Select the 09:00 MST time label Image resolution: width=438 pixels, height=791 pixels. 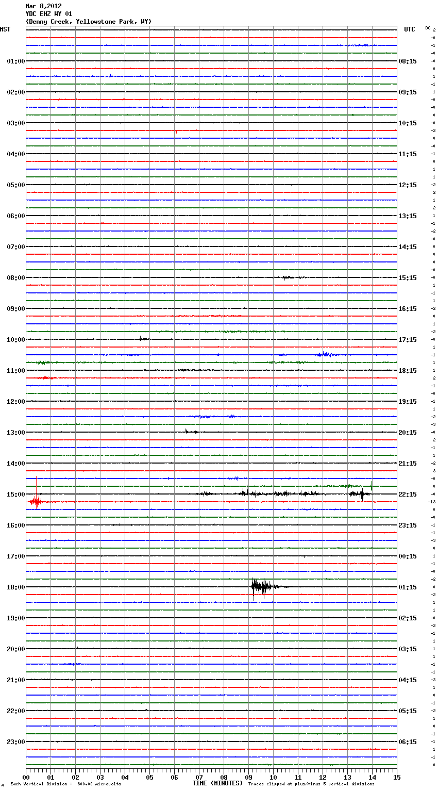15,309
